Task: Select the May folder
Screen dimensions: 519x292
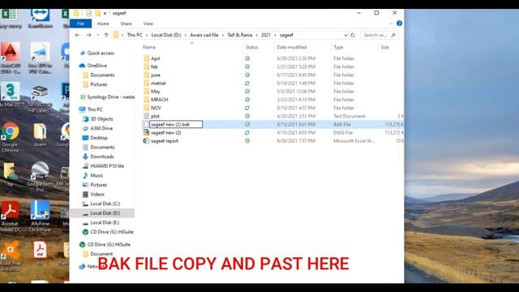Action: [155, 92]
